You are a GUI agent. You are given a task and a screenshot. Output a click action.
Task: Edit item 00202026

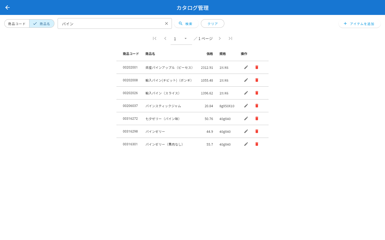click(x=246, y=93)
